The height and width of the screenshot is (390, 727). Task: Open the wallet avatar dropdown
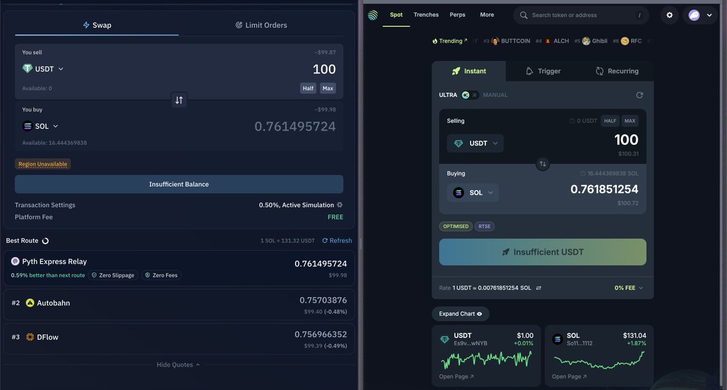(700, 15)
